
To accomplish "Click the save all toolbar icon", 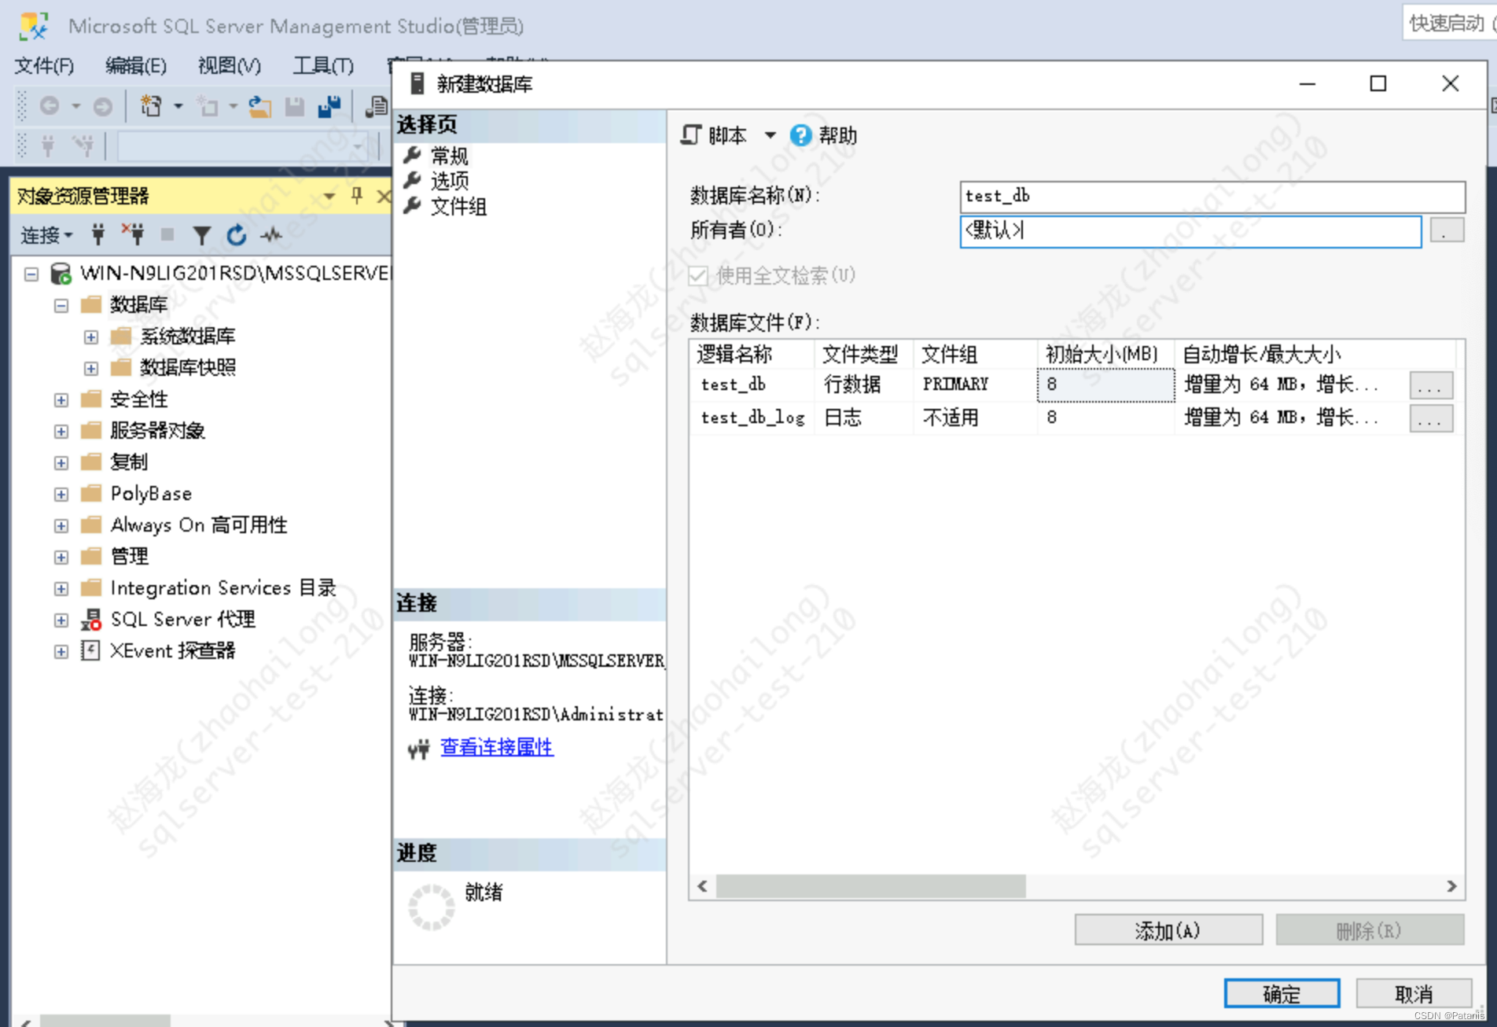I will pos(329,106).
